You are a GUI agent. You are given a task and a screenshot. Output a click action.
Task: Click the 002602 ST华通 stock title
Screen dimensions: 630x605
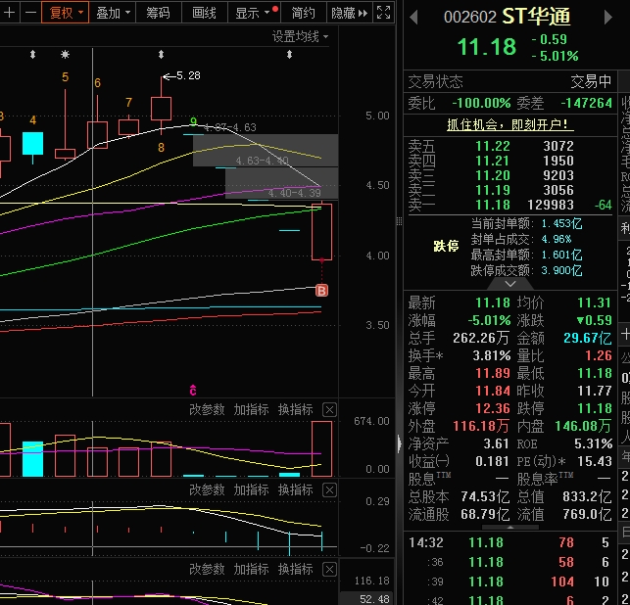pos(508,17)
